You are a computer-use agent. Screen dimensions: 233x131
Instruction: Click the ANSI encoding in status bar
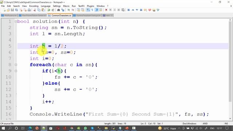coord(205,124)
